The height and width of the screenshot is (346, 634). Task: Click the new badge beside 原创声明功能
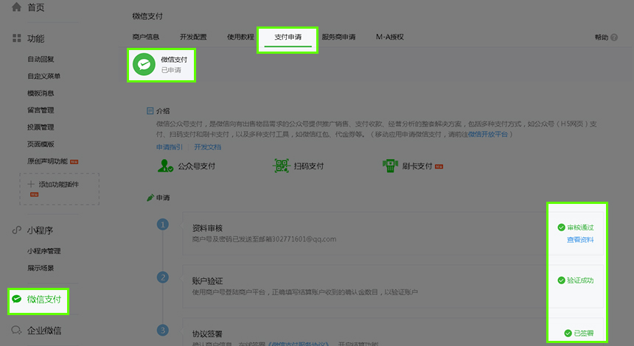pyautogui.click(x=74, y=162)
